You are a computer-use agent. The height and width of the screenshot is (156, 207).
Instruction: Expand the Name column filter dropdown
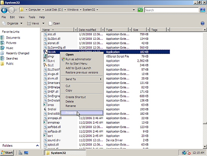click(76, 30)
